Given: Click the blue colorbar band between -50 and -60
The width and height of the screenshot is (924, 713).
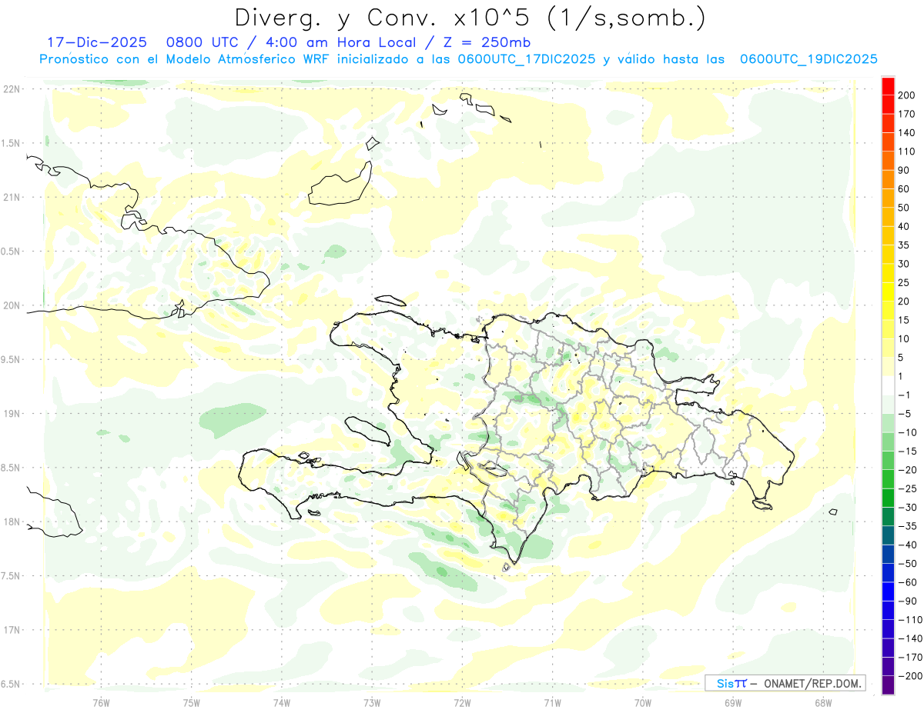Looking at the screenshot, I should [x=888, y=573].
